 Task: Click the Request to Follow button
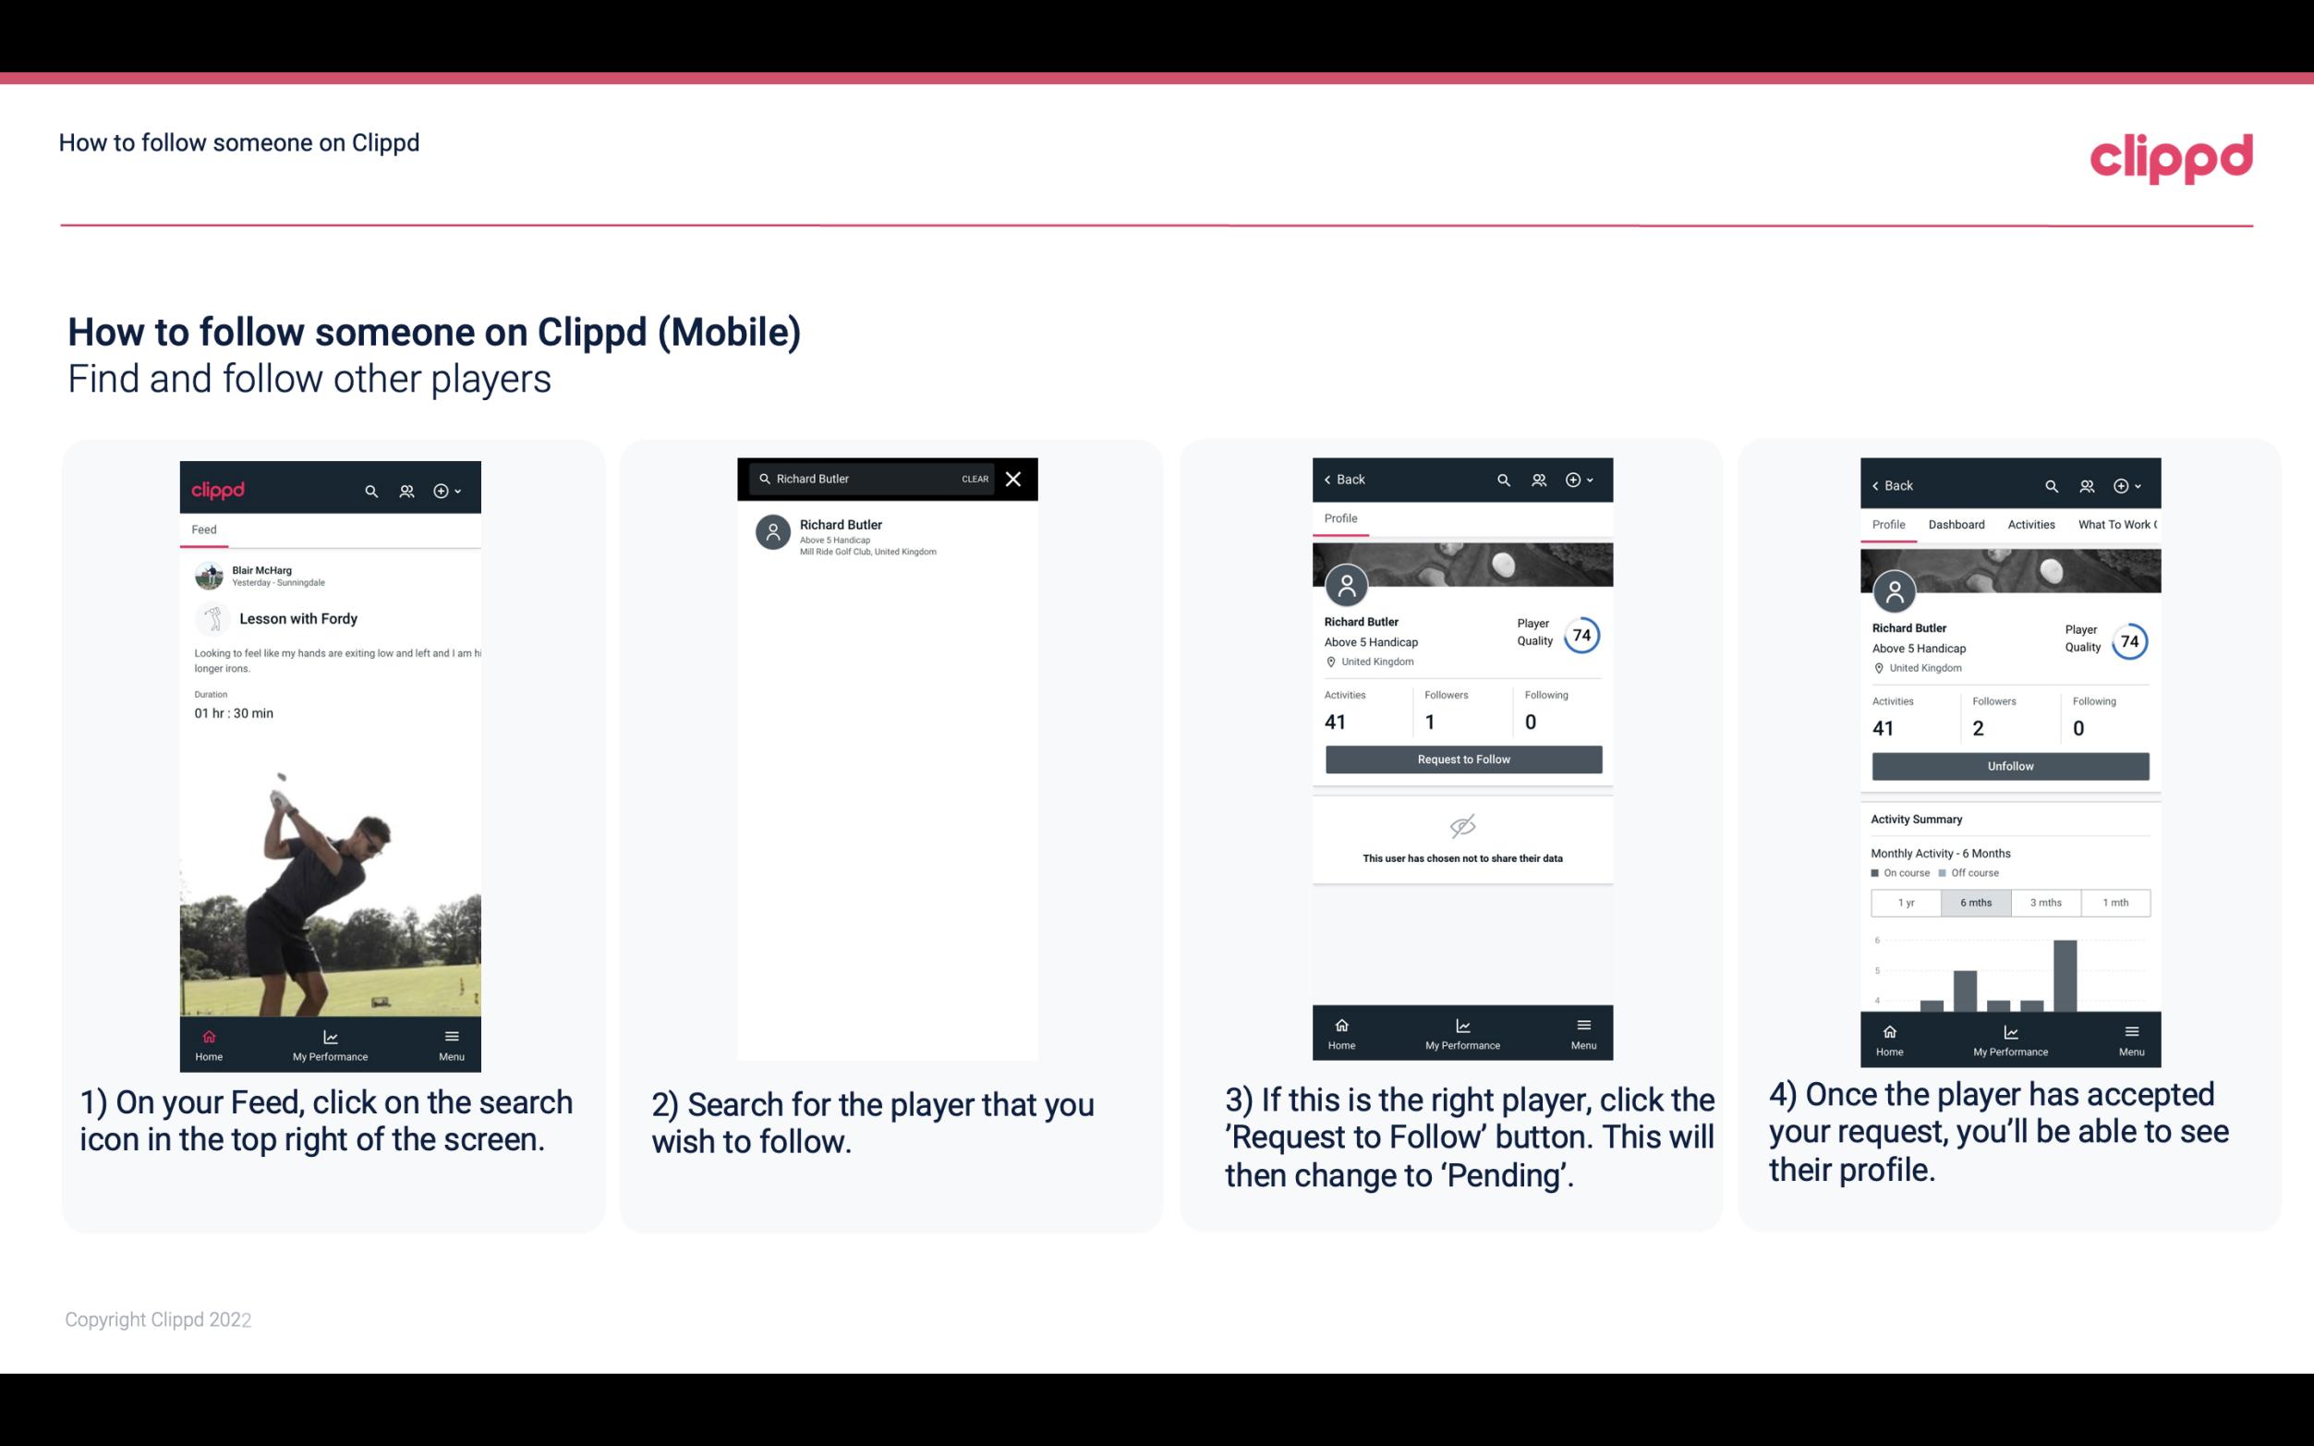point(1461,759)
